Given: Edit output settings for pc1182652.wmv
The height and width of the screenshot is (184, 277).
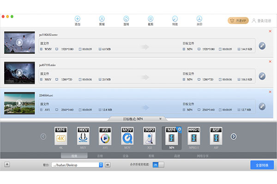Looking at the screenshot, I should [x=262, y=45].
